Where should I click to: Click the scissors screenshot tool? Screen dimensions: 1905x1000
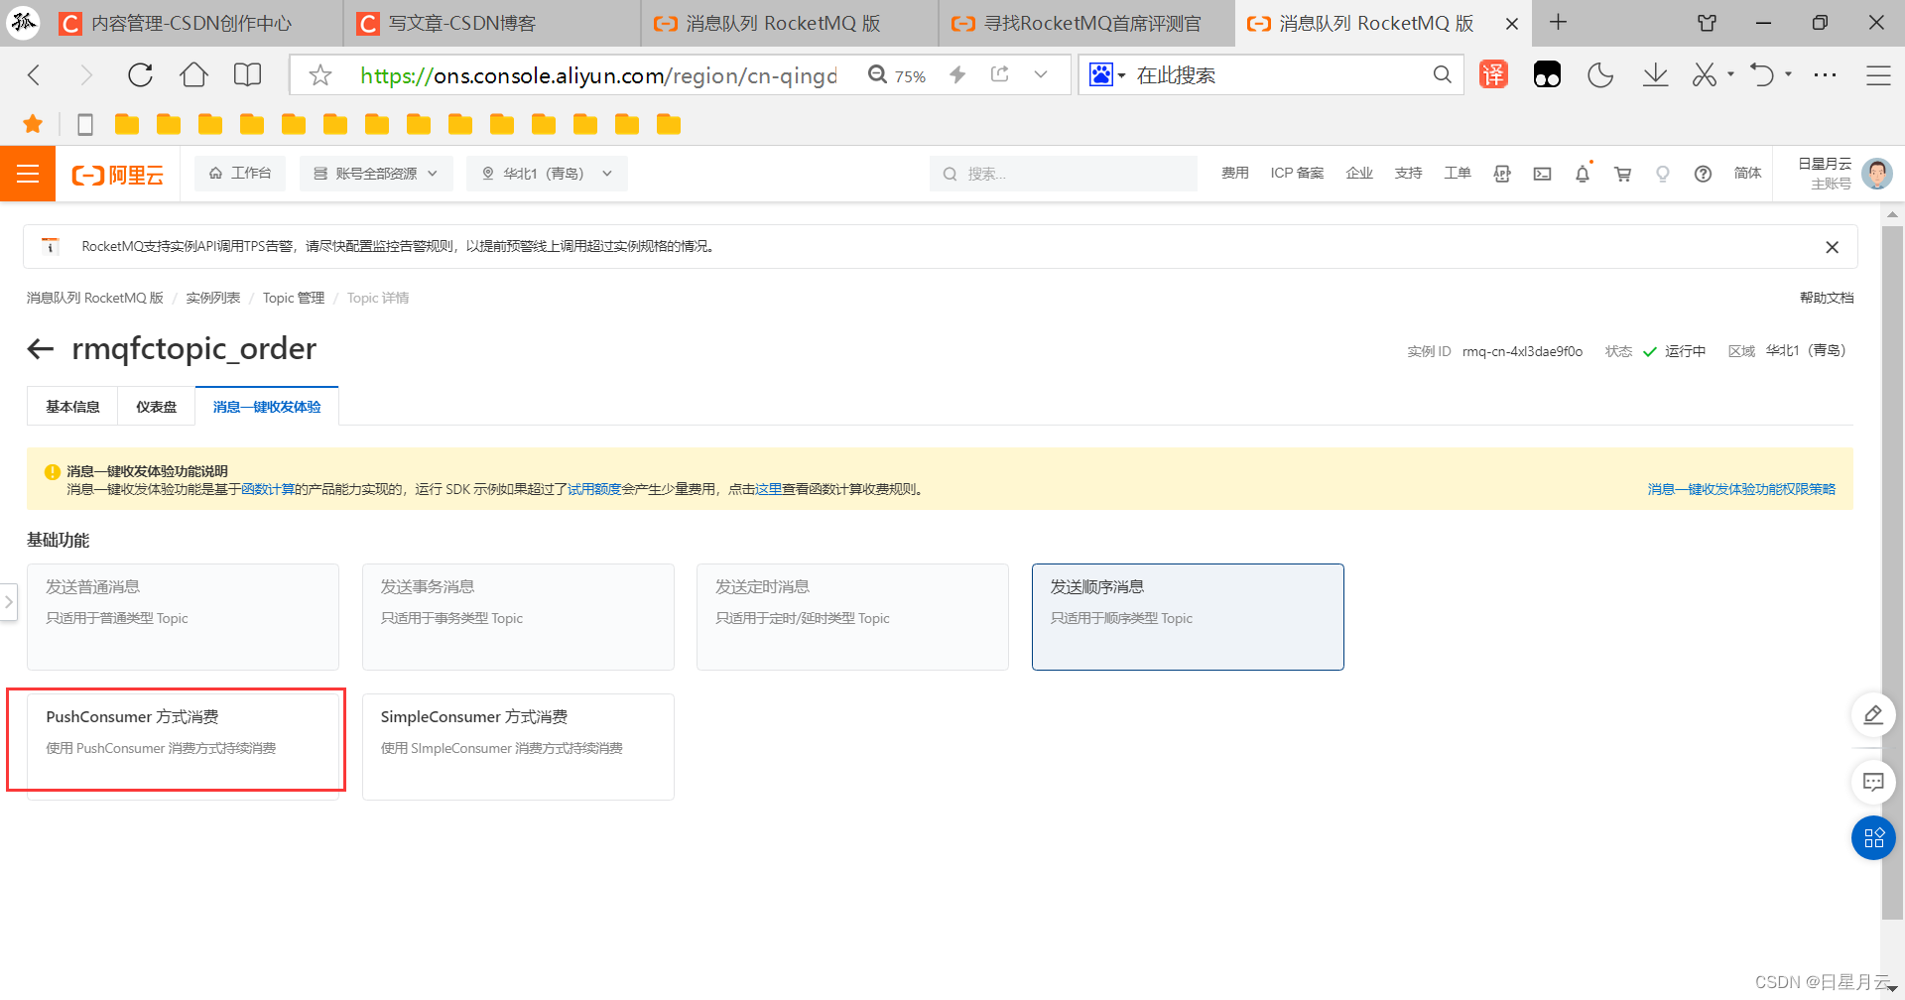coord(1704,74)
